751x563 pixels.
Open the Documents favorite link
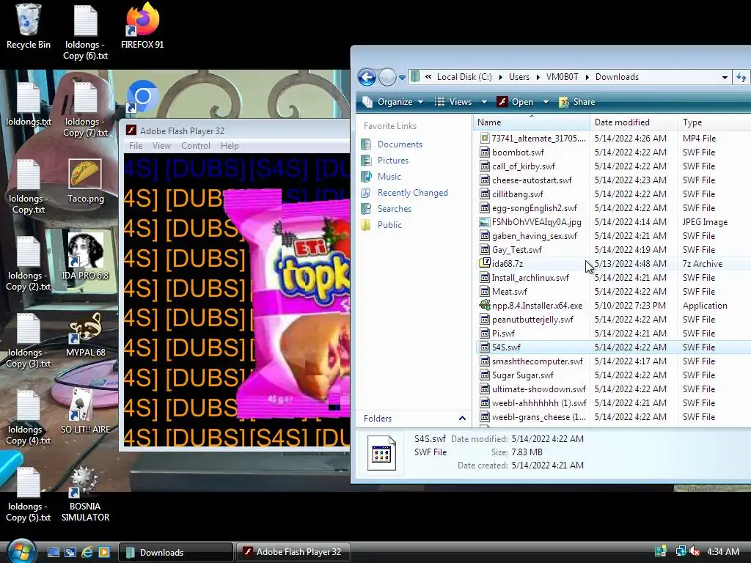393,144
